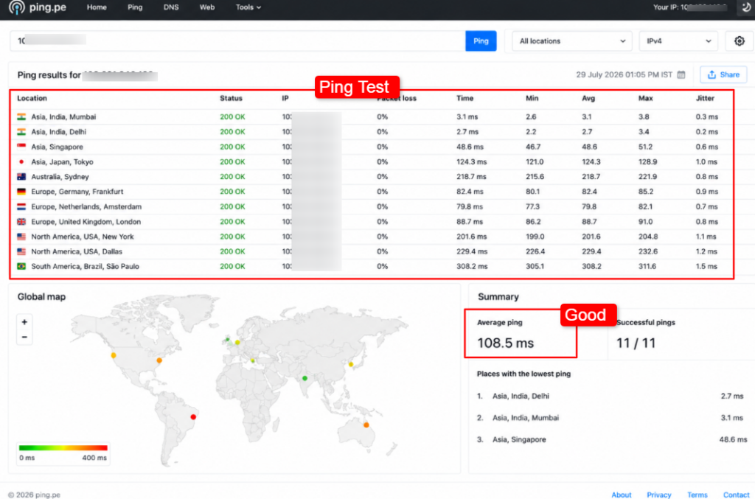Open the Web menu item
Image resolution: width=755 pixels, height=499 pixels.
207,7
